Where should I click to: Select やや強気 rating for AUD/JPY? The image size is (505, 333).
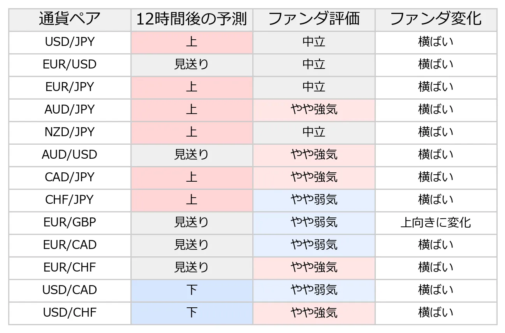[314, 110]
